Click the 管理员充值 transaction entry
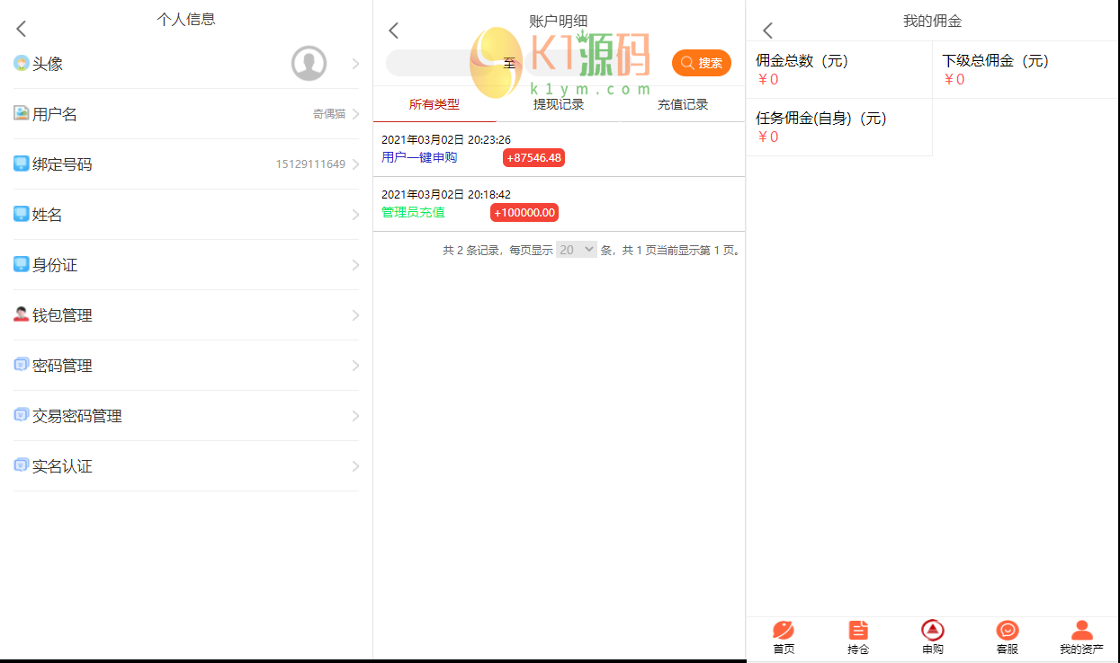 (x=413, y=212)
